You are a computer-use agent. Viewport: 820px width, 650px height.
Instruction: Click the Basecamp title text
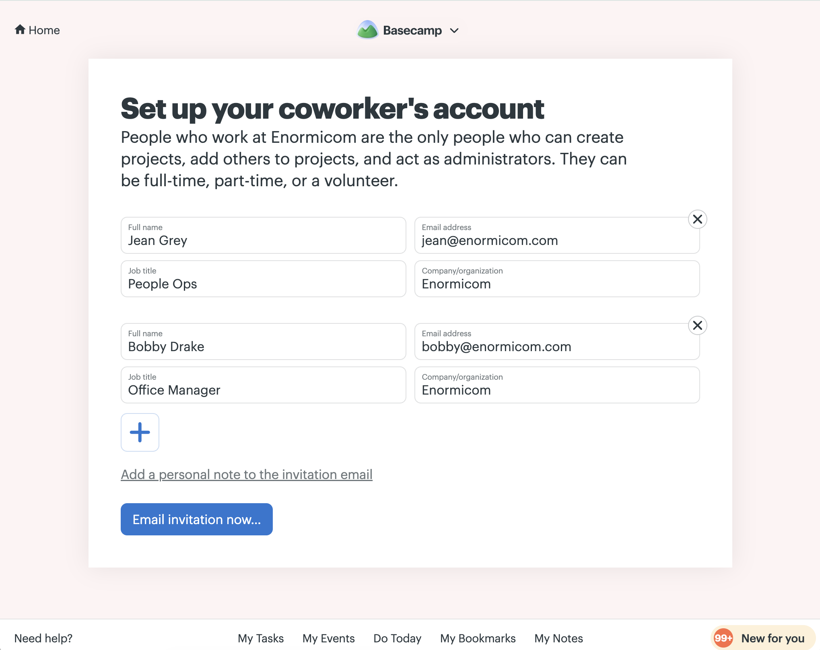(412, 31)
